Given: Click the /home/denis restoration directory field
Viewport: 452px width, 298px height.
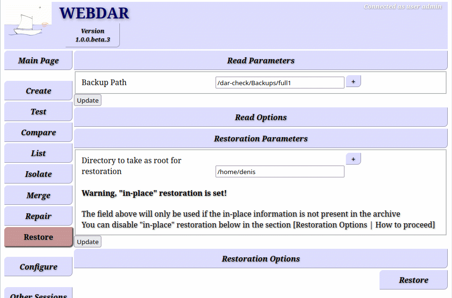Looking at the screenshot, I should pos(280,172).
